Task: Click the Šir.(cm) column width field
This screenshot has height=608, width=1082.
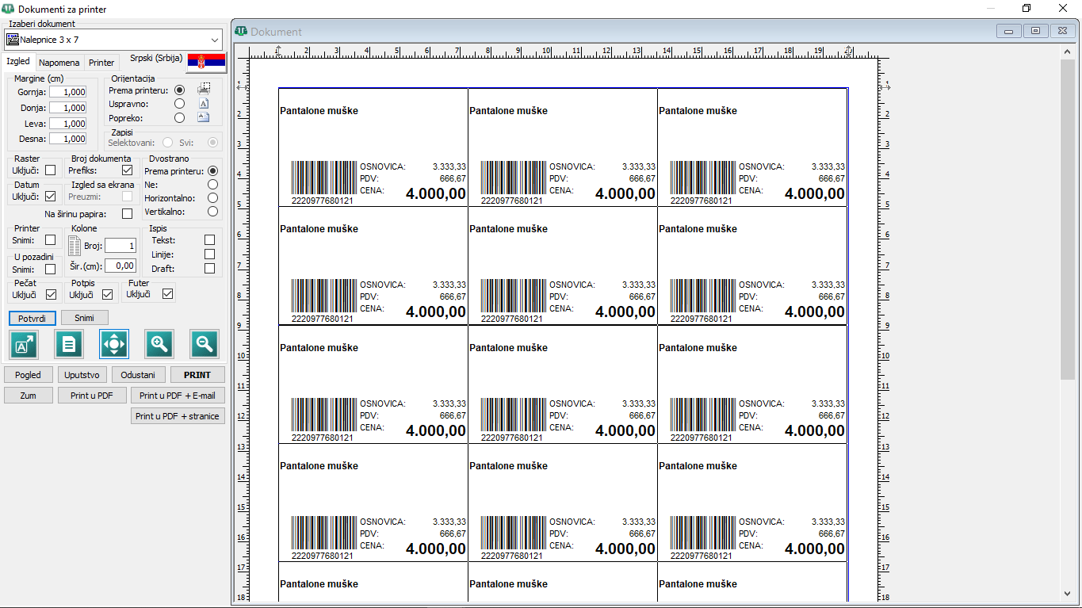Action: click(x=120, y=266)
